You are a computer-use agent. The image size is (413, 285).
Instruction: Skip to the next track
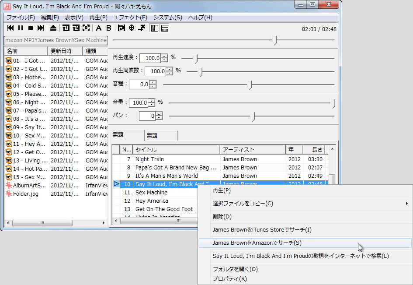click(x=41, y=28)
